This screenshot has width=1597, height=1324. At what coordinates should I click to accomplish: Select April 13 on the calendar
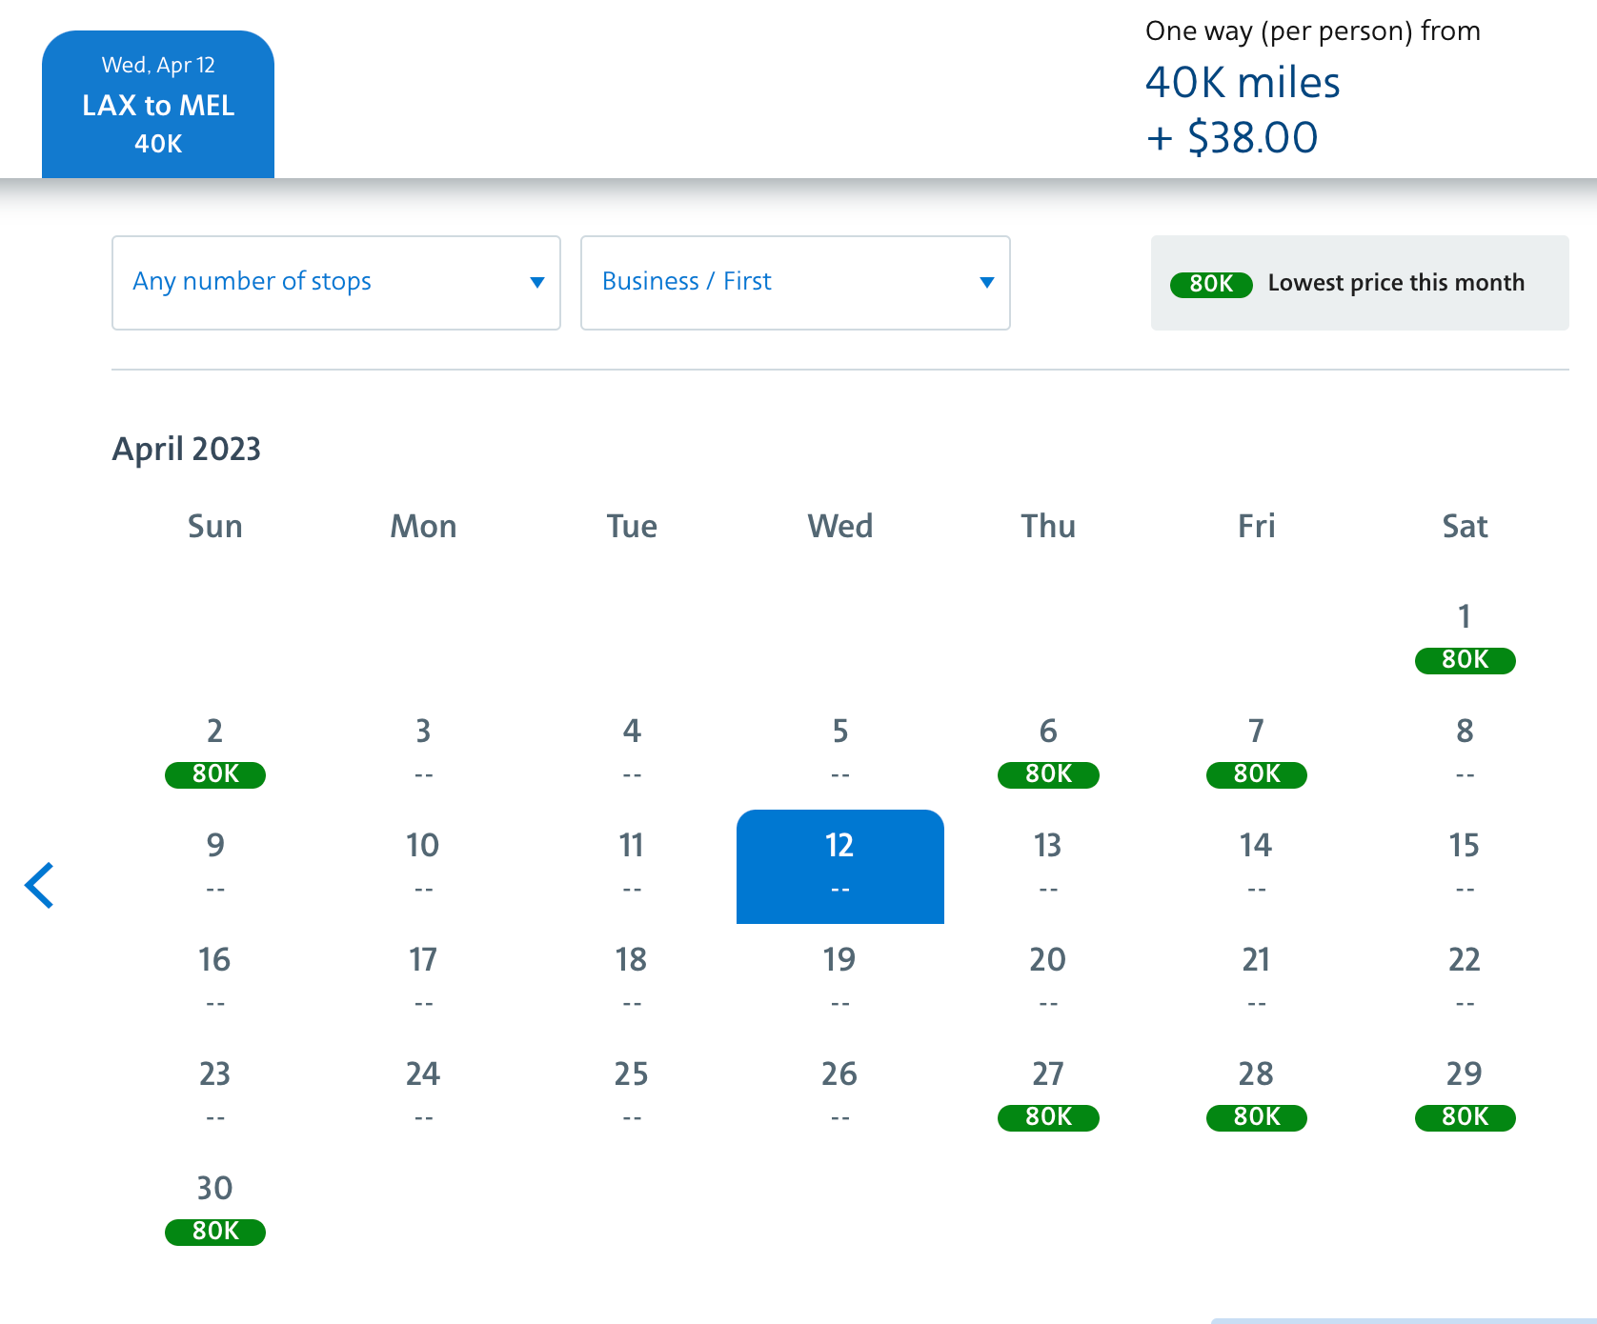click(1048, 864)
